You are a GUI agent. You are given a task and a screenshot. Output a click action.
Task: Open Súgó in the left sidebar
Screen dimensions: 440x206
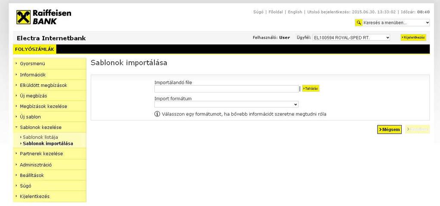click(49, 186)
